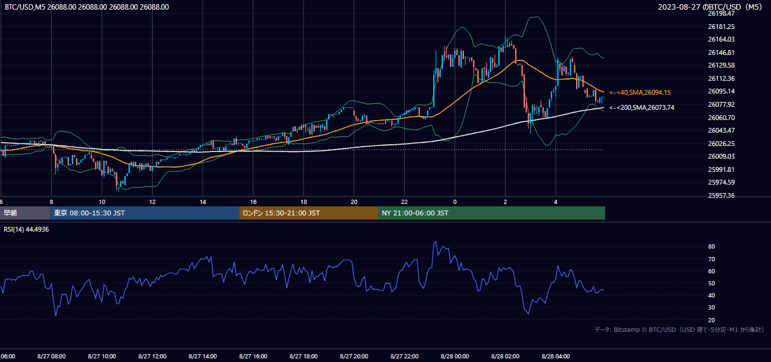Click the 8/27 16:00 time label
This screenshot has height=362, width=771.
253,357
